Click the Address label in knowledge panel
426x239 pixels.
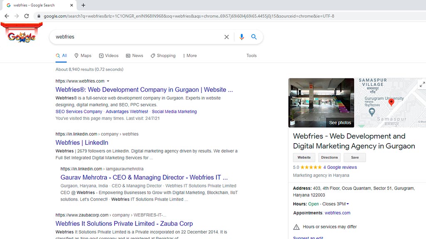pyautogui.click(x=302, y=188)
